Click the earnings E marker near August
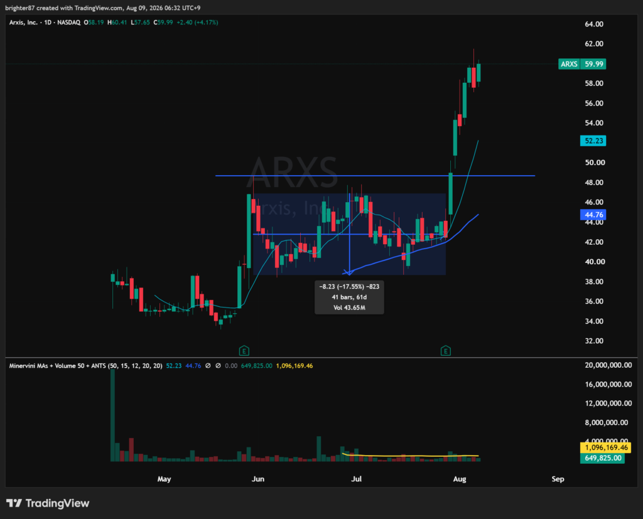This screenshot has height=519, width=643. click(446, 351)
